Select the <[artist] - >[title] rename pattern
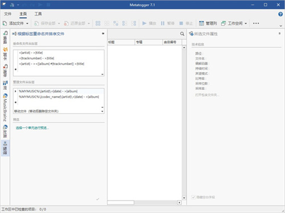The width and height of the screenshot is (285, 213). click(x=31, y=53)
